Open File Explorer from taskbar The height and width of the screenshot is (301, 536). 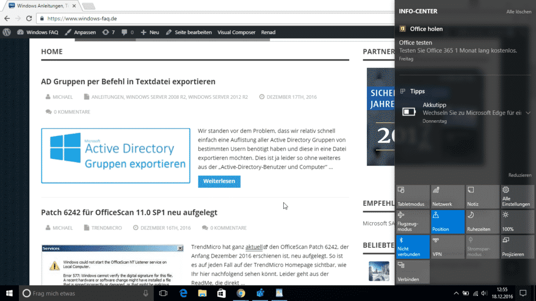tap(203, 293)
